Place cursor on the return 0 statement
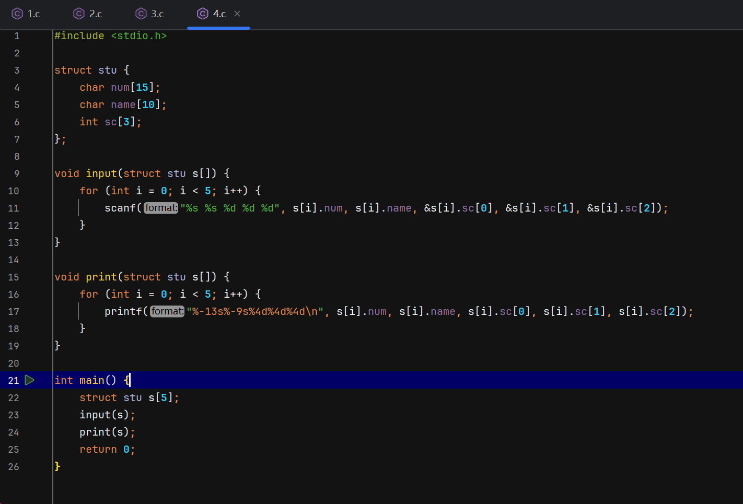Viewport: 743px width, 504px height. tap(107, 449)
